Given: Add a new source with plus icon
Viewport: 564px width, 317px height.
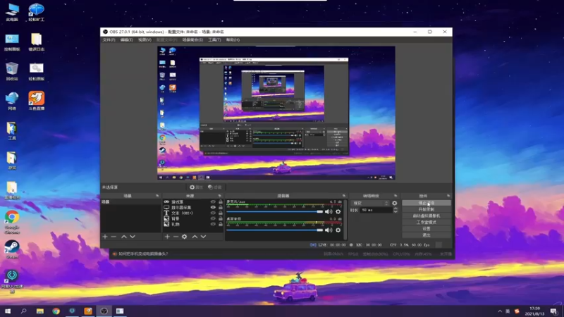Looking at the screenshot, I should point(167,237).
